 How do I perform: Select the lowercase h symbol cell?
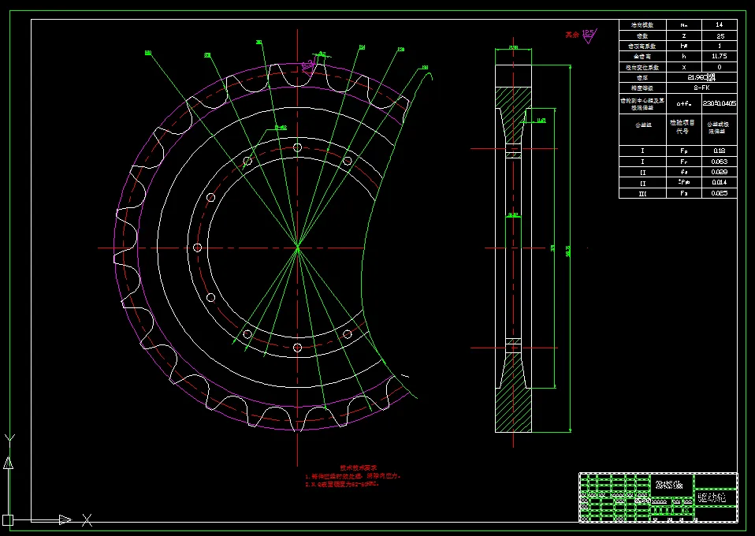[684, 56]
